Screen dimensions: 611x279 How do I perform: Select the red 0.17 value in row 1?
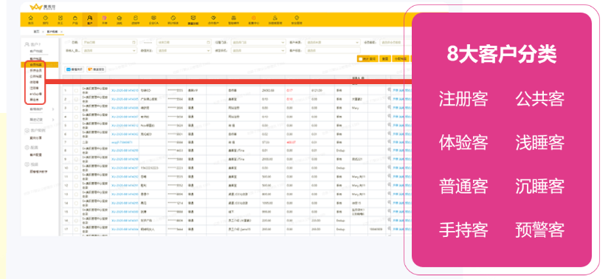289,90
